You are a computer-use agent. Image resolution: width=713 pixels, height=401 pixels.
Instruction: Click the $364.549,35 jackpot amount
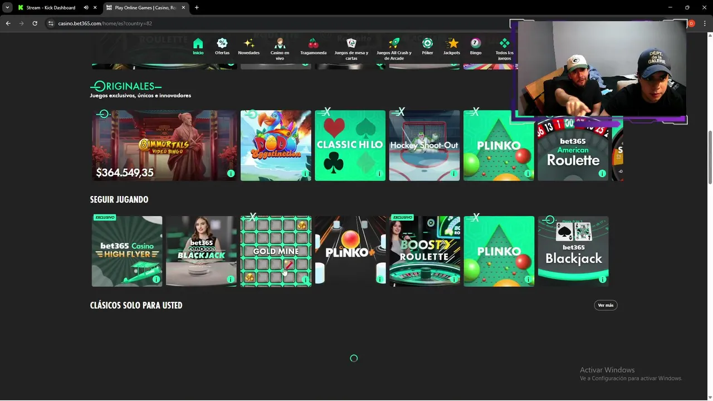point(125,173)
